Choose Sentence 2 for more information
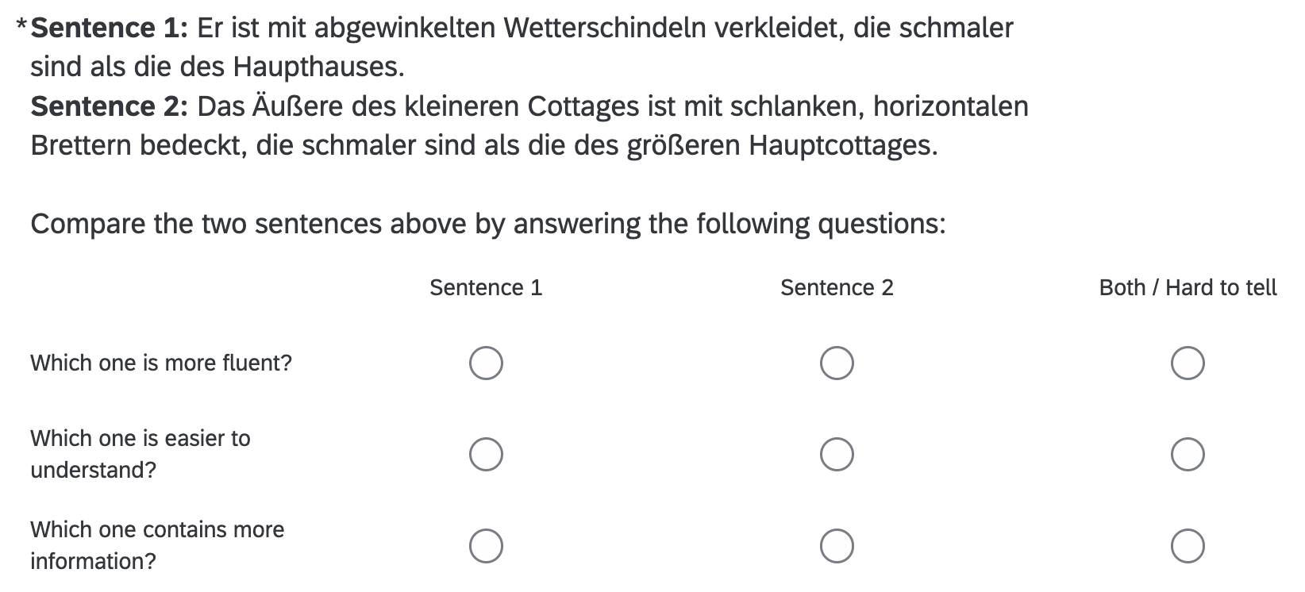Viewport: 1305px width, 592px height. (x=837, y=546)
